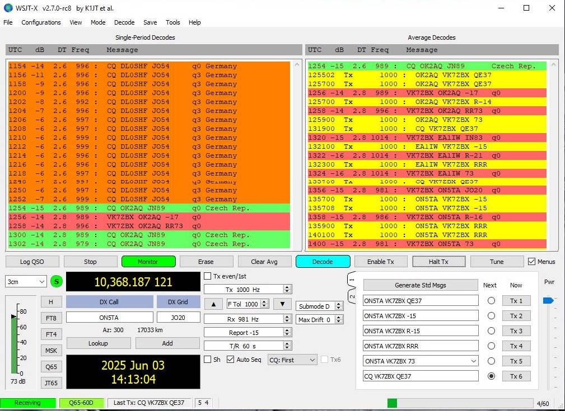Click the Tune button
This screenshot has width=565, height=411.
pos(497,262)
